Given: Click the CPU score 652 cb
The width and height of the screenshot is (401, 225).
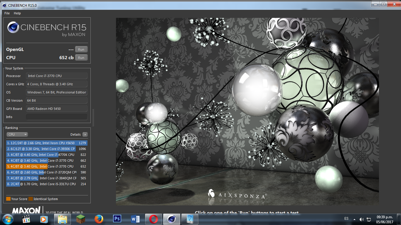Looking at the screenshot, I should pyautogui.click(x=66, y=58).
